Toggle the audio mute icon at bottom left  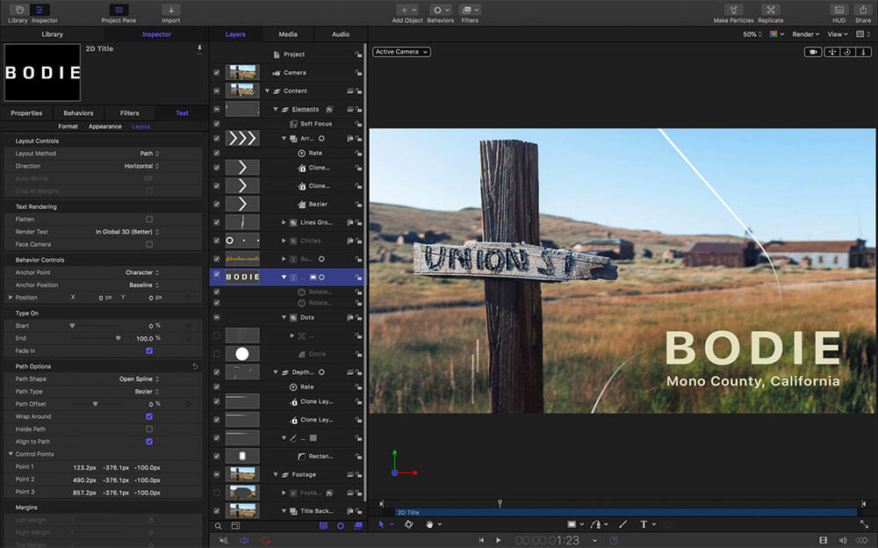coord(223,540)
